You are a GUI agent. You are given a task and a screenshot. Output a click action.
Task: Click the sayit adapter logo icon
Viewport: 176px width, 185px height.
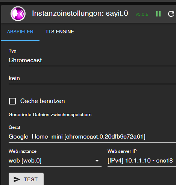(18, 14)
